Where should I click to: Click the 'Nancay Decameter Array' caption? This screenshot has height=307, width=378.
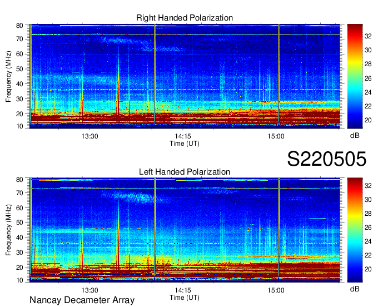[x=82, y=300]
